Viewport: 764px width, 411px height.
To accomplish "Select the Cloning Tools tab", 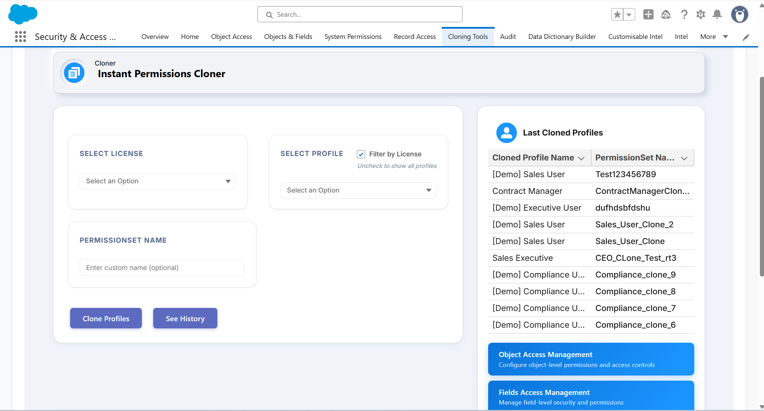I will click(468, 37).
